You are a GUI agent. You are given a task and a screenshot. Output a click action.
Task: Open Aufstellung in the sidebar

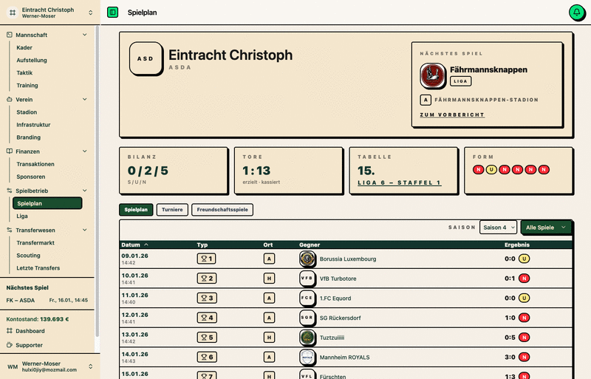click(32, 61)
